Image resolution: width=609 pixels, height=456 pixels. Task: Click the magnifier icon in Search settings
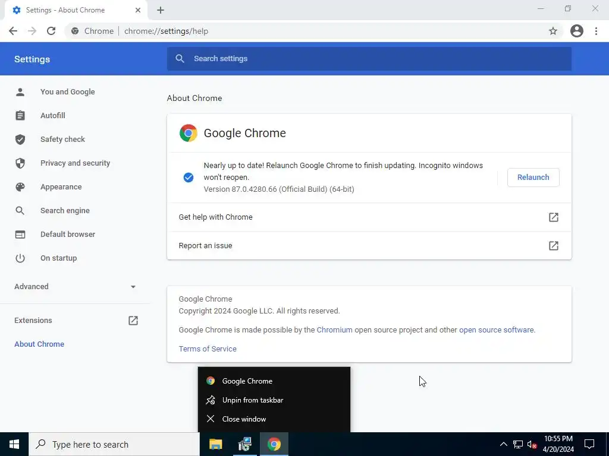pyautogui.click(x=180, y=59)
